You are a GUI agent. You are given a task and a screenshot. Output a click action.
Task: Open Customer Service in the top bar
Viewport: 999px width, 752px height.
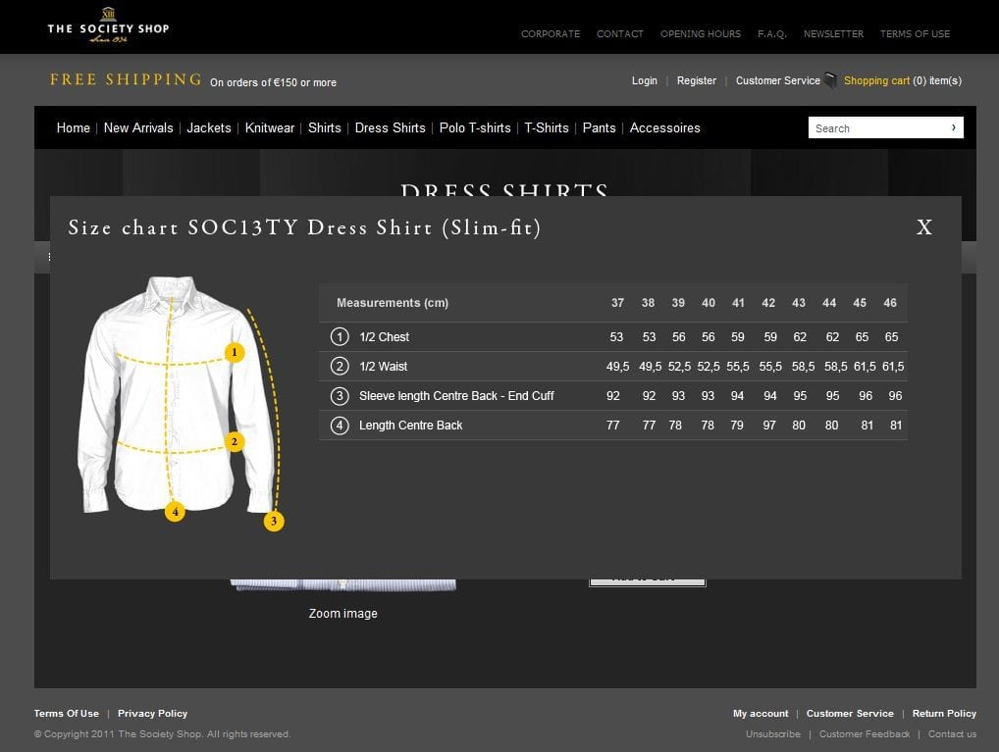tap(778, 80)
